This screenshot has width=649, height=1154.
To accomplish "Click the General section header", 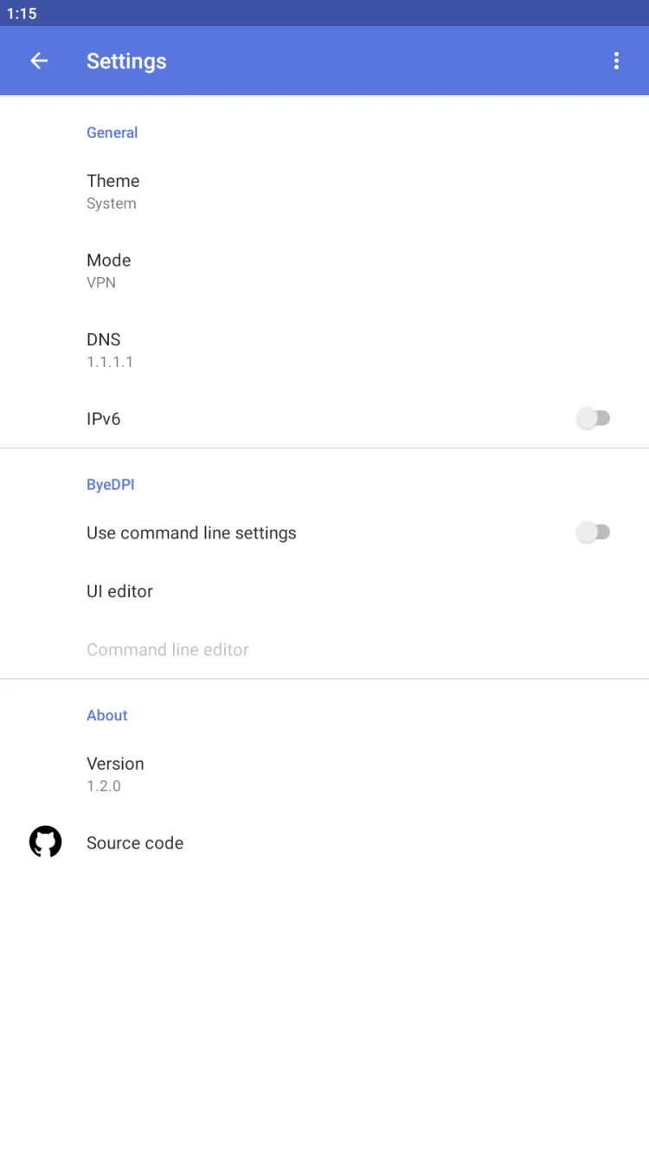I will point(112,132).
